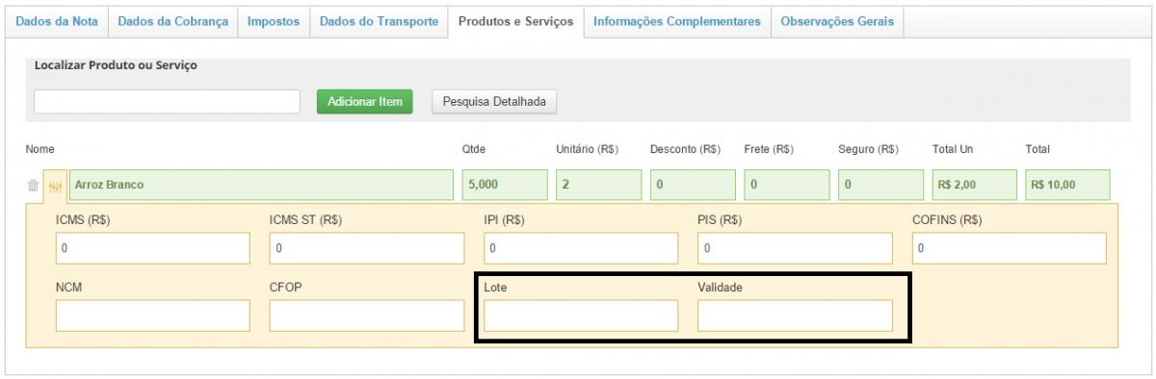Click the NCM input field
1156x379 pixels.
pos(153,316)
